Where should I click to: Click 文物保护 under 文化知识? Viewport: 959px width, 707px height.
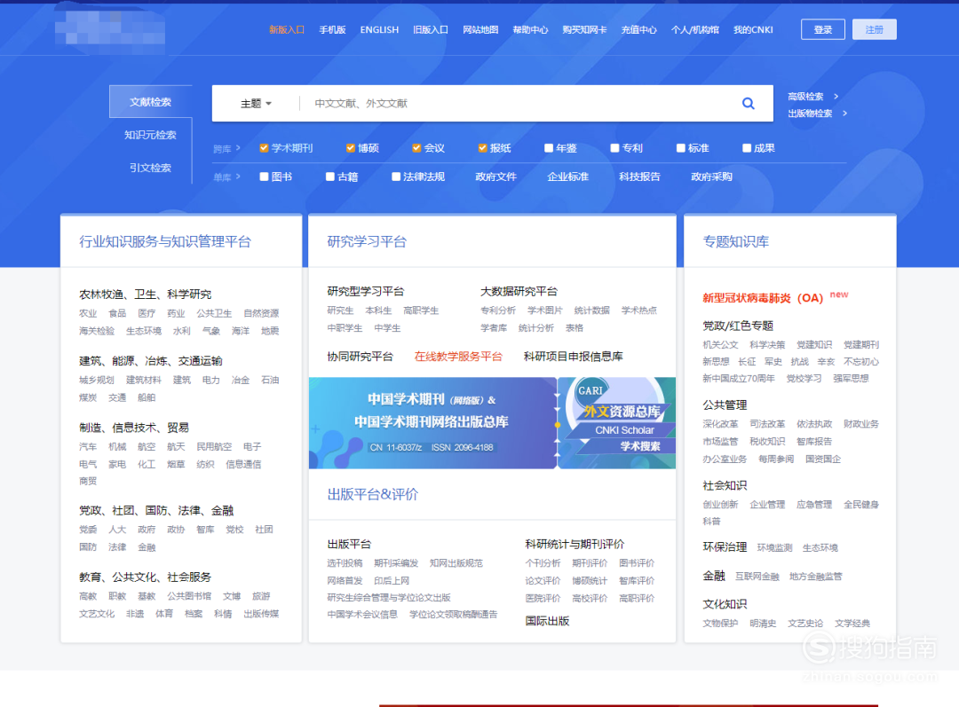(x=720, y=624)
